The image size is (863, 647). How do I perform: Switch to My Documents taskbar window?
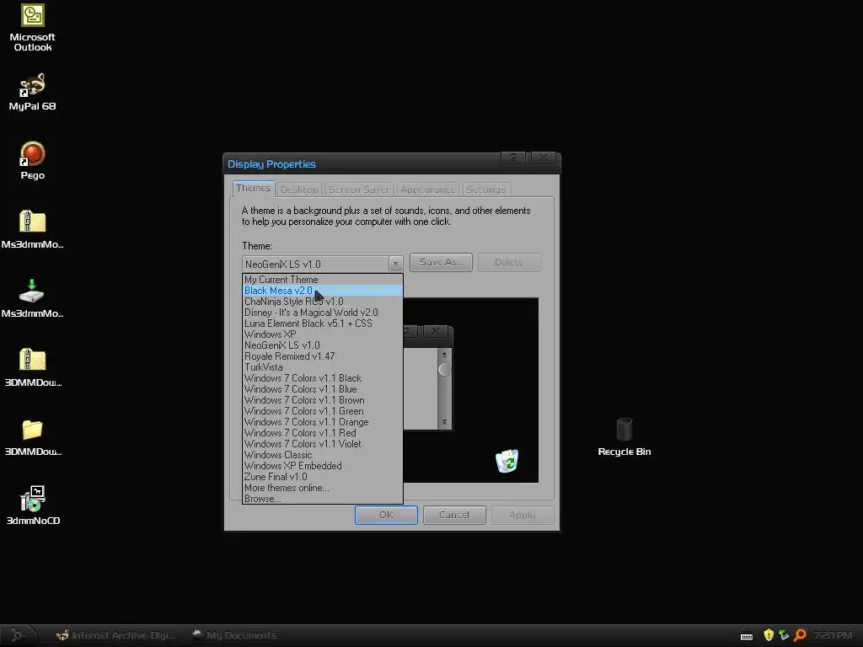point(235,635)
